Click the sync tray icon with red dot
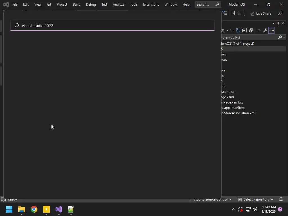This screenshot has height=216, width=288. (x=240, y=209)
